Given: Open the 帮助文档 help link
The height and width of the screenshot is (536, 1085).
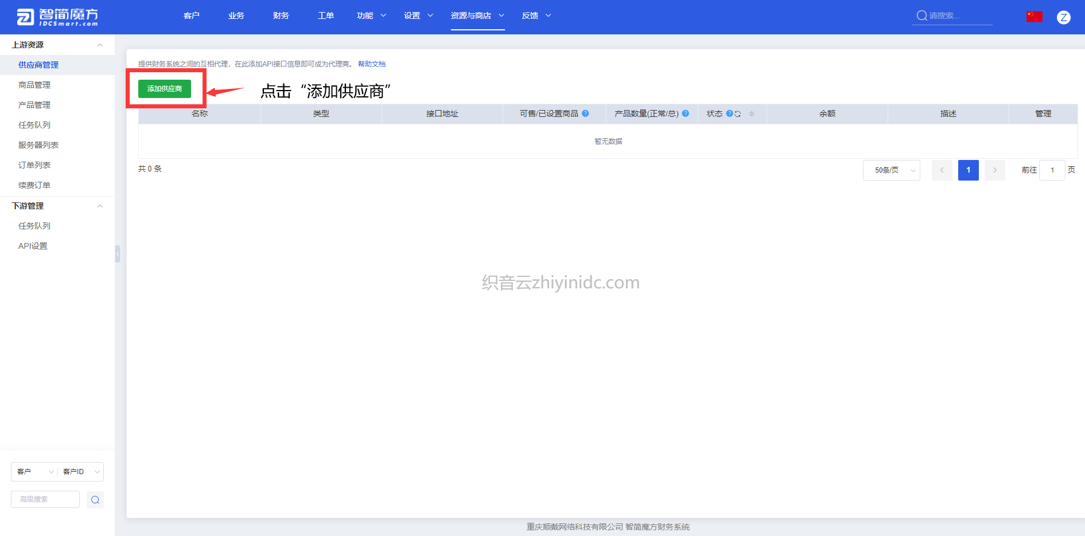Looking at the screenshot, I should point(372,64).
